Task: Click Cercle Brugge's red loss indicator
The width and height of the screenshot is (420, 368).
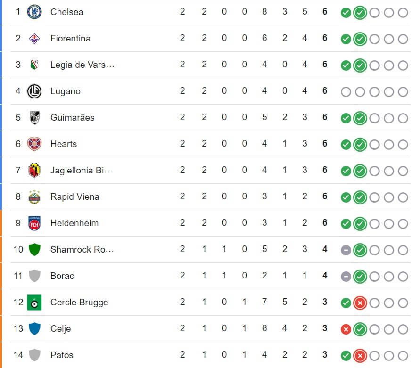Action: [x=360, y=303]
